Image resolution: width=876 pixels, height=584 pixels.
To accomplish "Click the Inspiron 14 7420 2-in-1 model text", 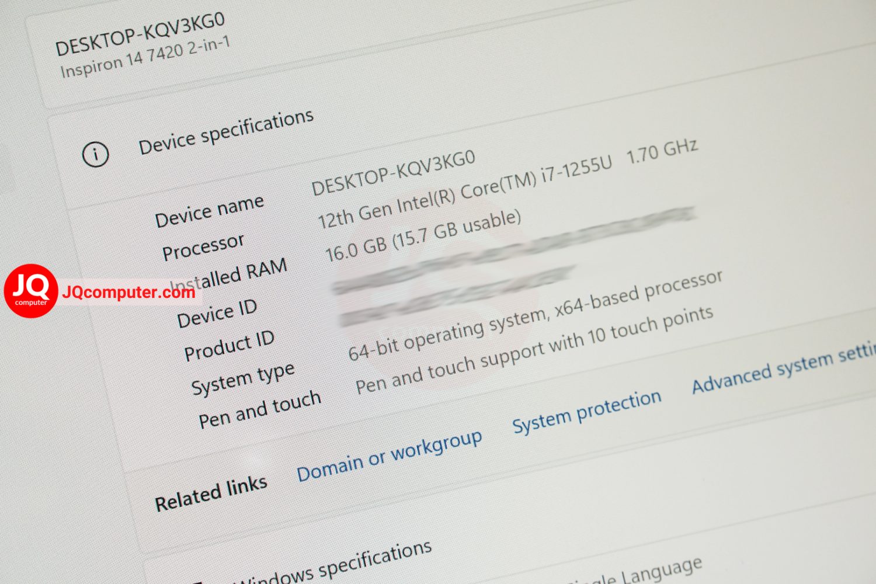I will point(145,57).
